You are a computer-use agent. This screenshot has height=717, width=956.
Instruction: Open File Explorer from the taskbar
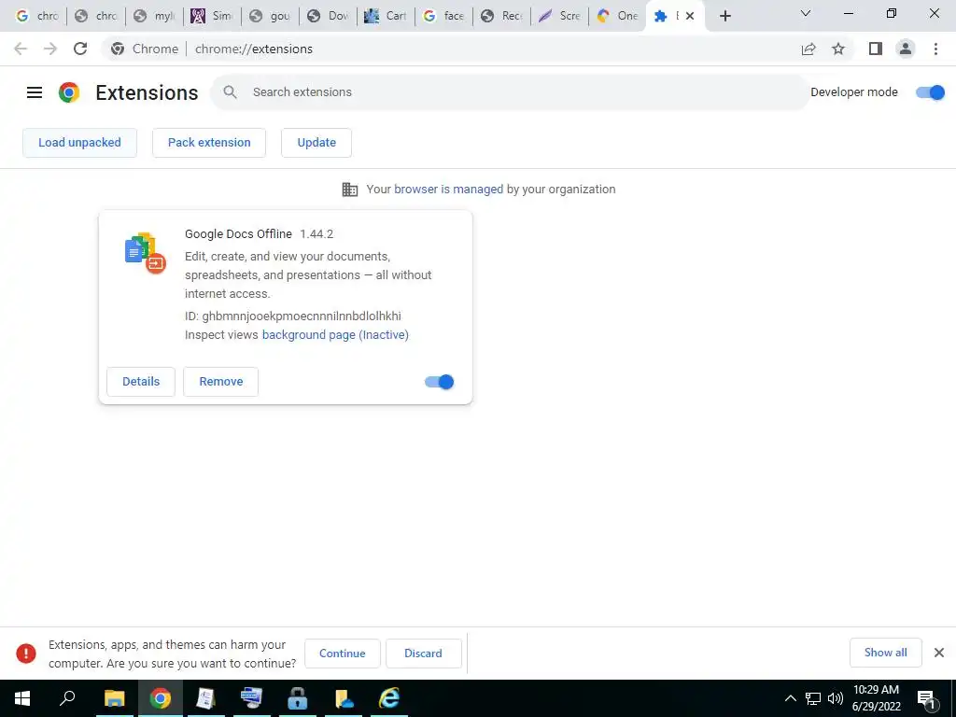point(114,698)
